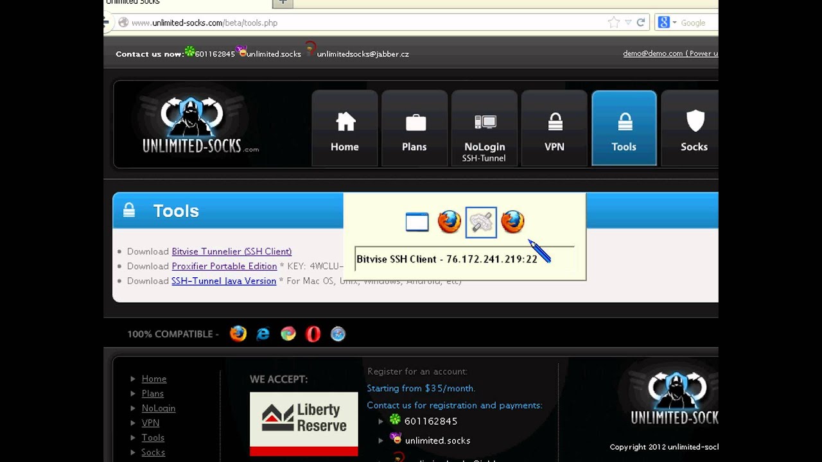The height and width of the screenshot is (462, 822).
Task: Click the footer Yahoo messenger icon
Action: pyautogui.click(x=396, y=438)
